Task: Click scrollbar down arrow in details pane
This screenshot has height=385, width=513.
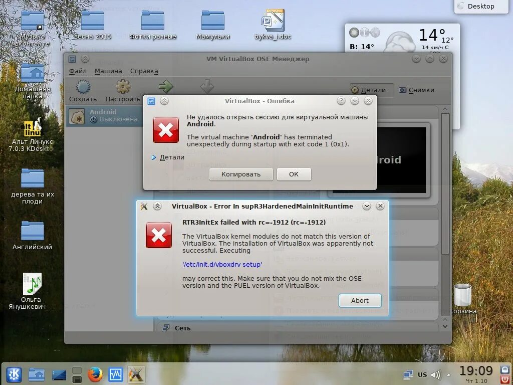Action: click(445, 326)
